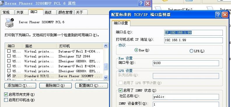Click the port list scroll down arrow
The width and height of the screenshot is (231, 107).
(x=106, y=77)
